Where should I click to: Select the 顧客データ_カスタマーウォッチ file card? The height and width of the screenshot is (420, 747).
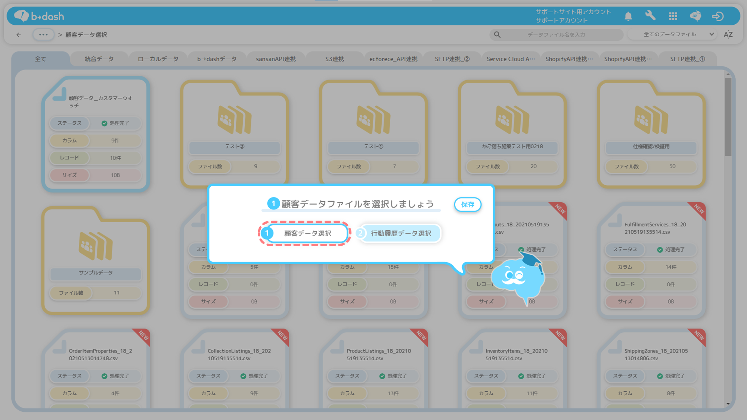[x=96, y=134]
